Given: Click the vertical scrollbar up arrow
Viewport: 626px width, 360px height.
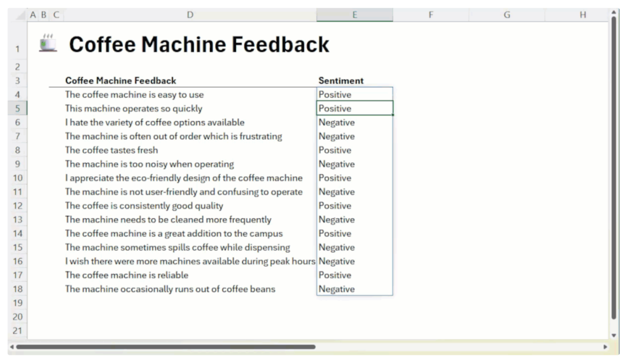Looking at the screenshot, I should pos(614,13).
